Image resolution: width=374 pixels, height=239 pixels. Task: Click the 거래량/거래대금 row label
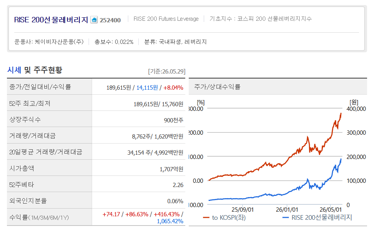[x=32, y=135]
